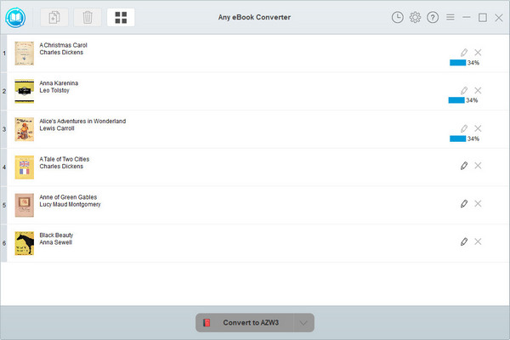Remove Black Beauty from the list

point(478,241)
